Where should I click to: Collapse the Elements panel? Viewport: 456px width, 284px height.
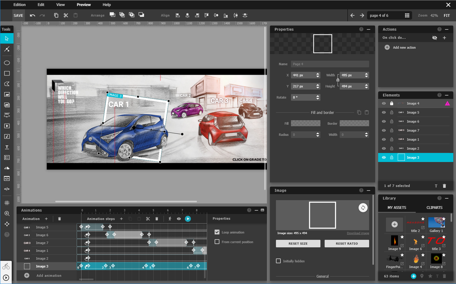pos(447,95)
